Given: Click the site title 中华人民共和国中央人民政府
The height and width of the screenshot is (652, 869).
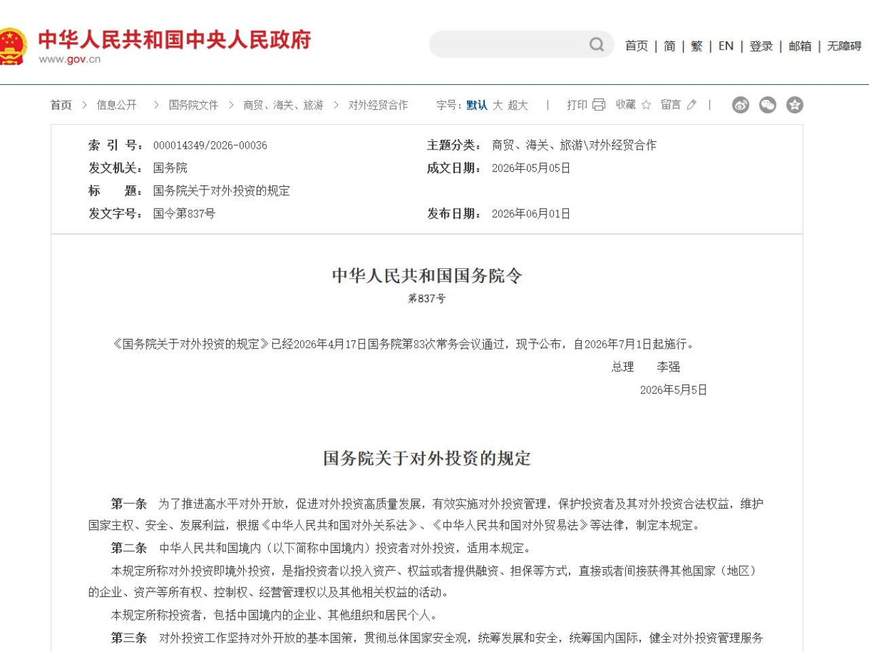Looking at the screenshot, I should point(174,39).
